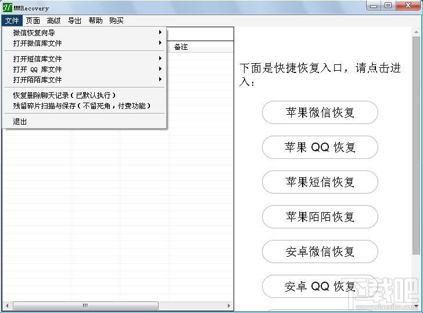Open the 页面 menu
This screenshot has width=423, height=313.
(33, 20)
